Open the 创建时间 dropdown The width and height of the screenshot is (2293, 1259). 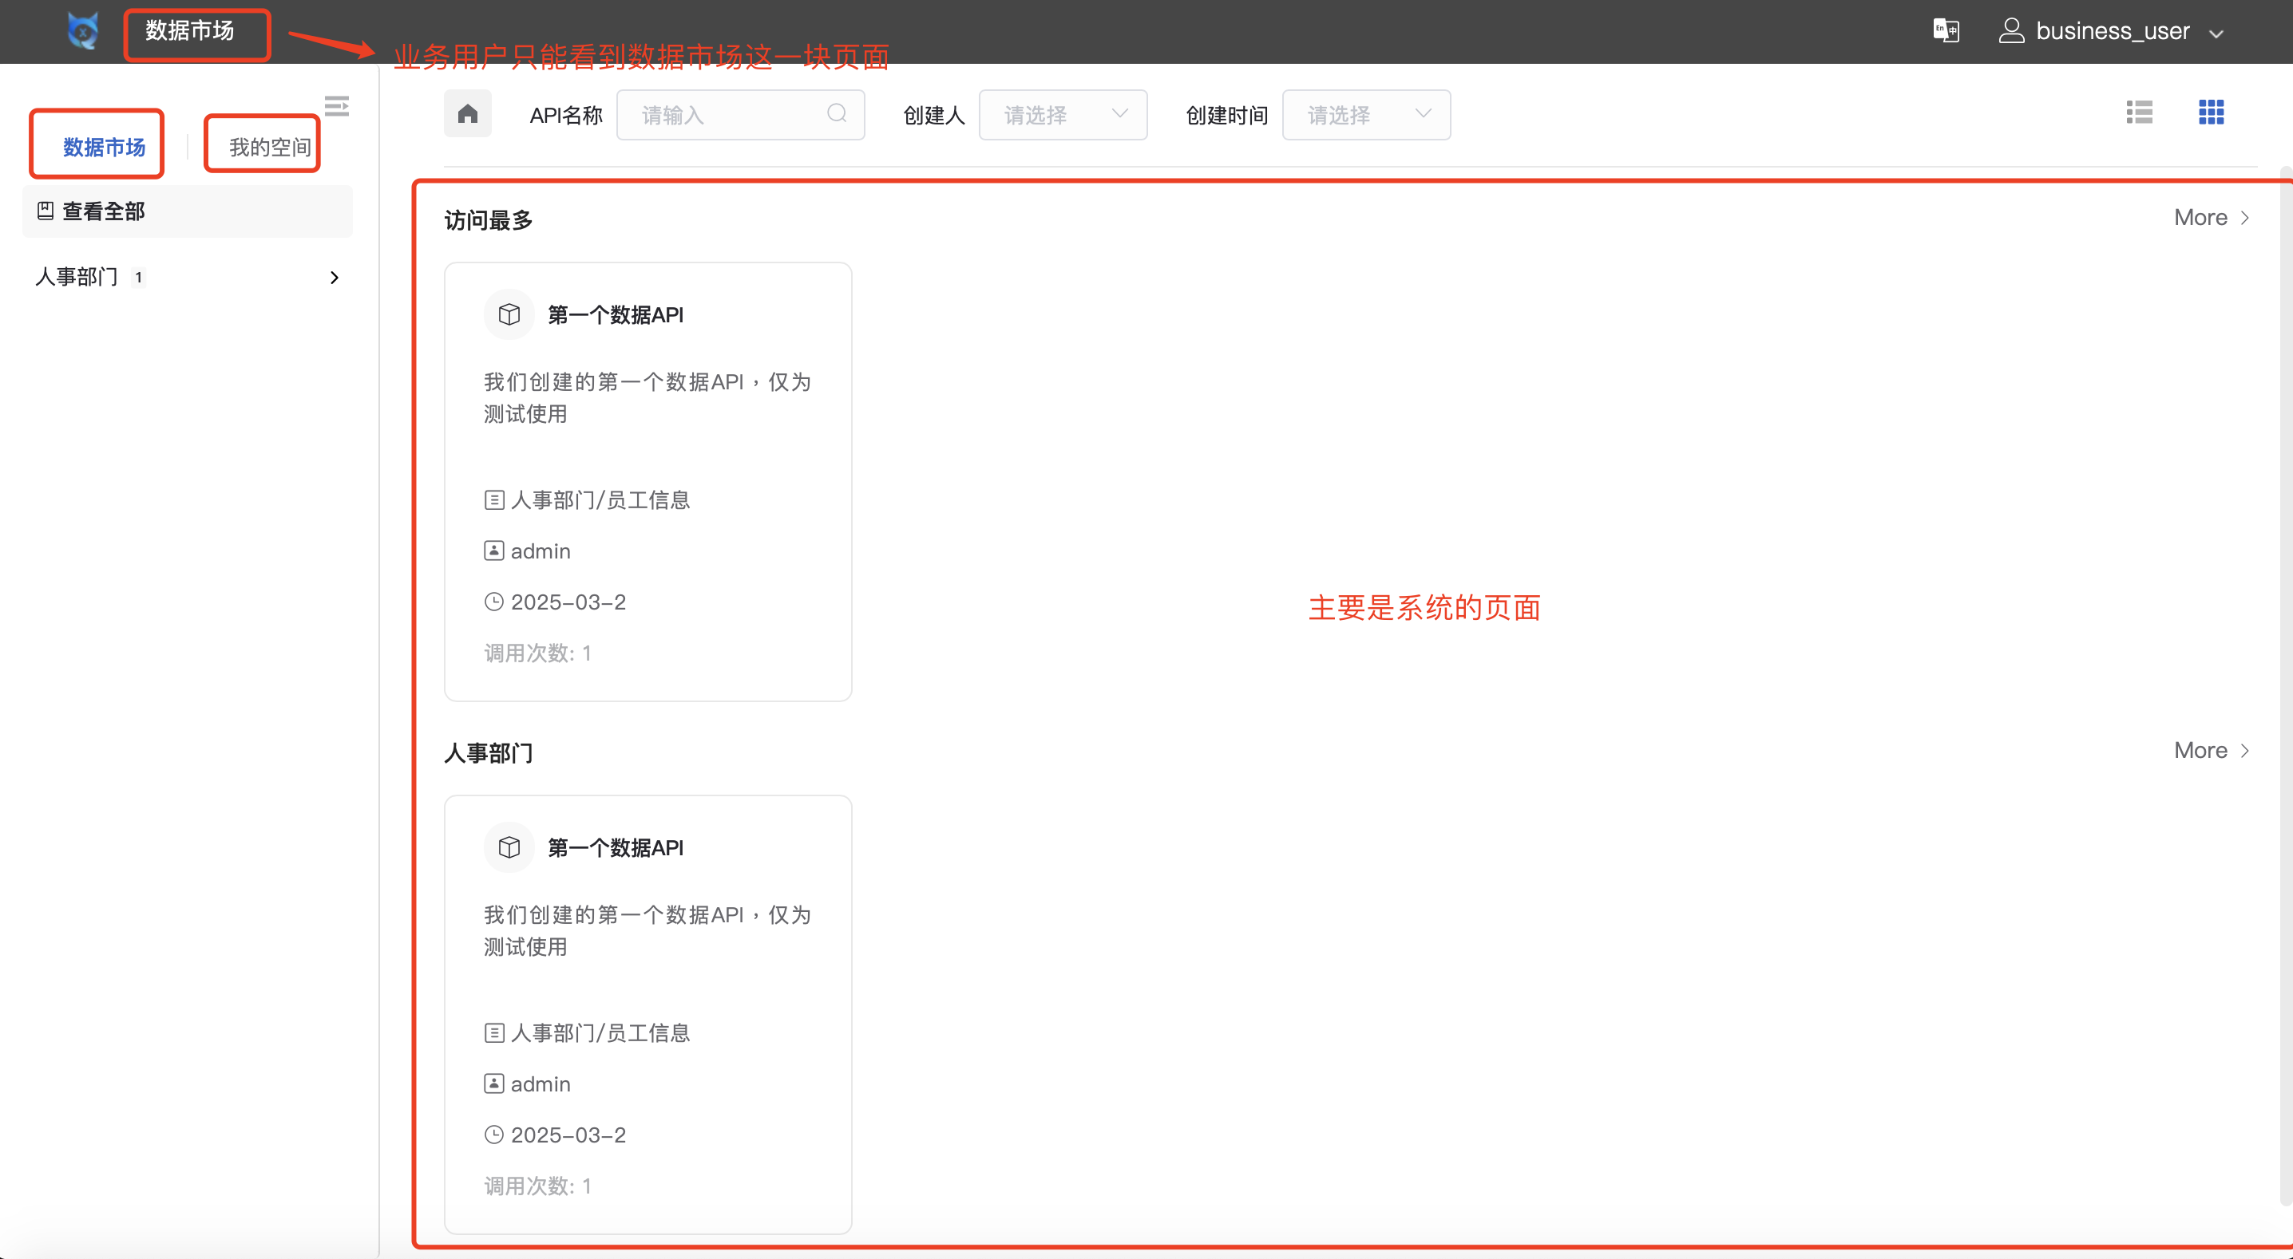[1366, 115]
